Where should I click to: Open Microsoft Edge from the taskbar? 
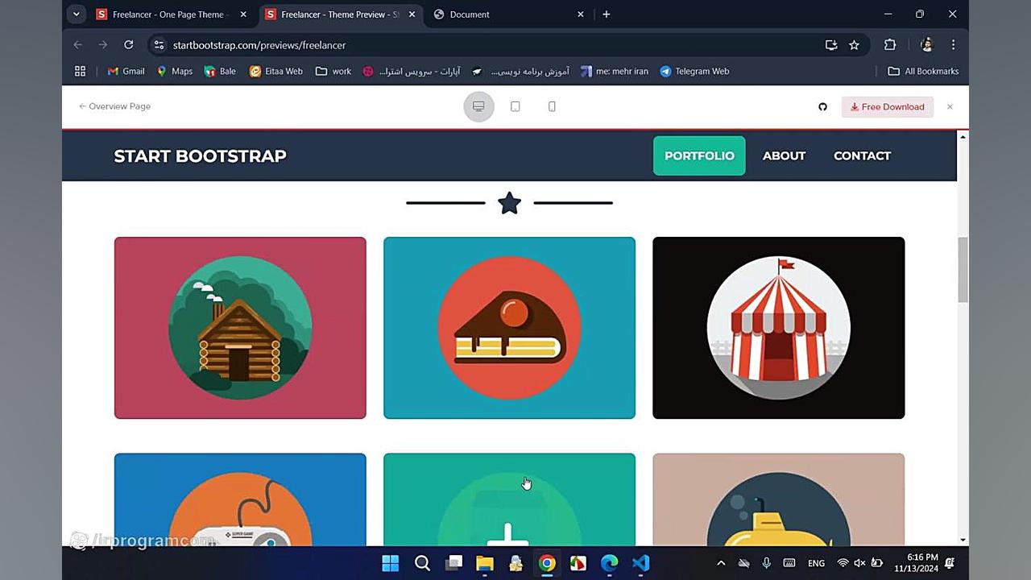610,563
